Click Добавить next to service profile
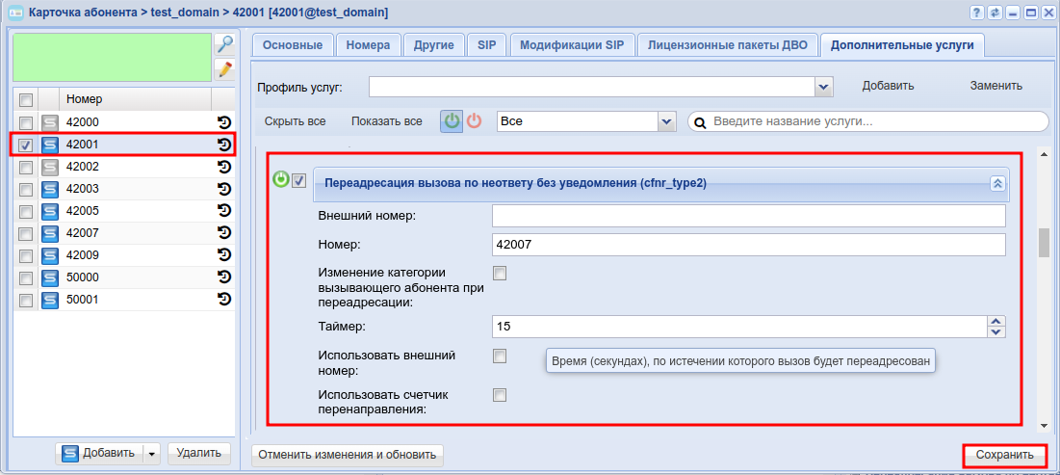 tap(888, 86)
